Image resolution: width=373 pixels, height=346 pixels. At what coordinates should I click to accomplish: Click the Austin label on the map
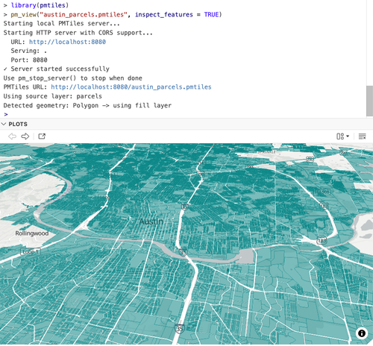151,221
